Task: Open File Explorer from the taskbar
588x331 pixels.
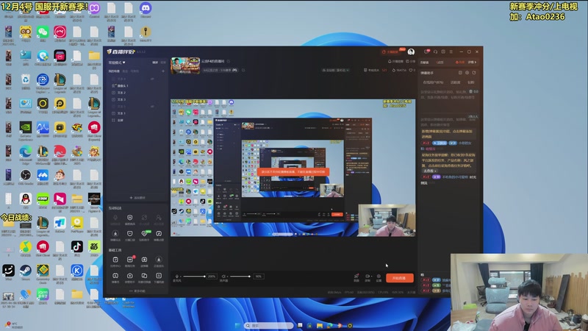Action: pos(320,325)
